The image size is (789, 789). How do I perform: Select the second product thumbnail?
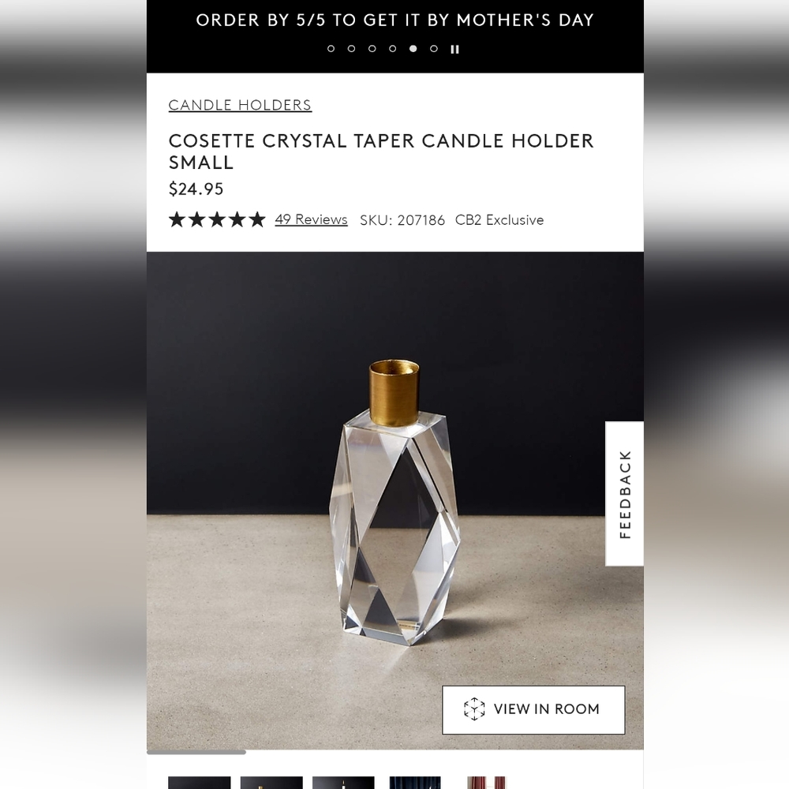(271, 783)
